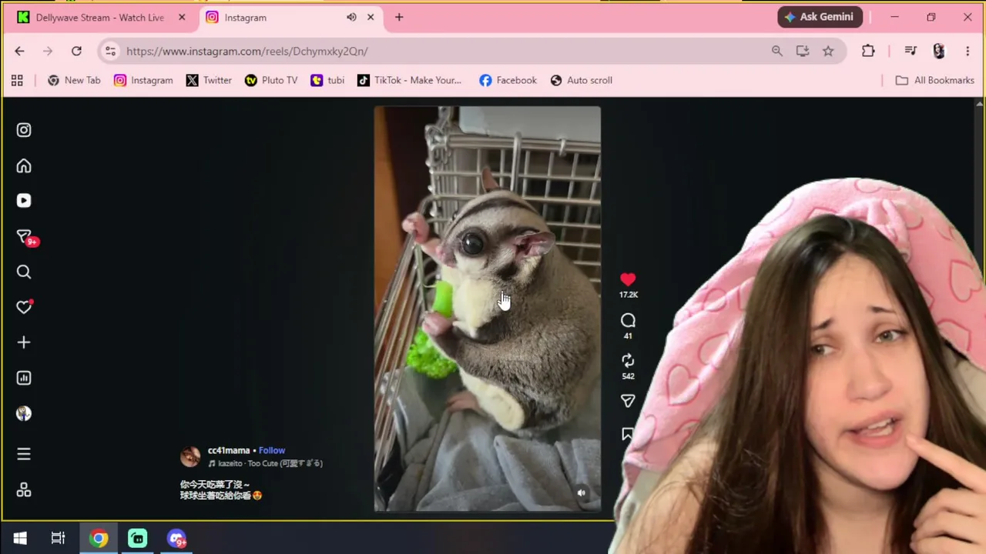View site information for instagram.com

click(x=110, y=51)
